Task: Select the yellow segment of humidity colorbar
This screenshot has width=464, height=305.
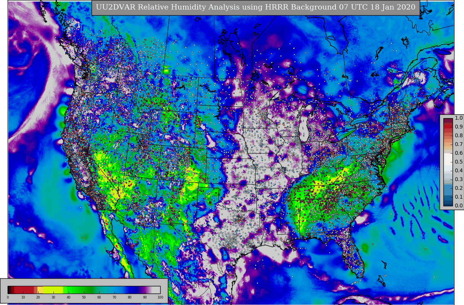Action: [x=53, y=290]
